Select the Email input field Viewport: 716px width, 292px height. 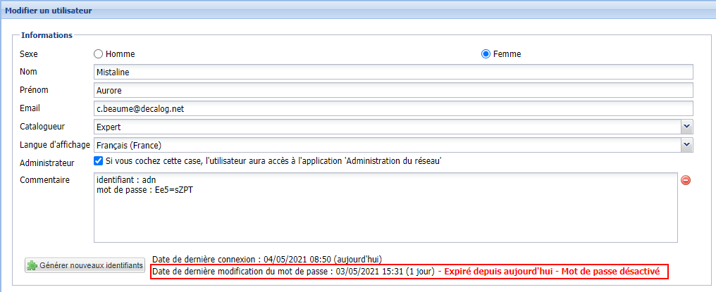(393, 108)
